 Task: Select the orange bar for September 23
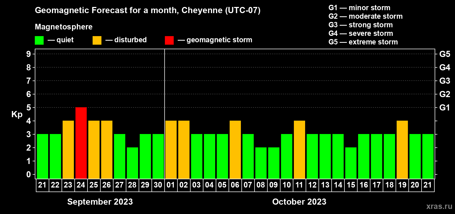(68, 150)
